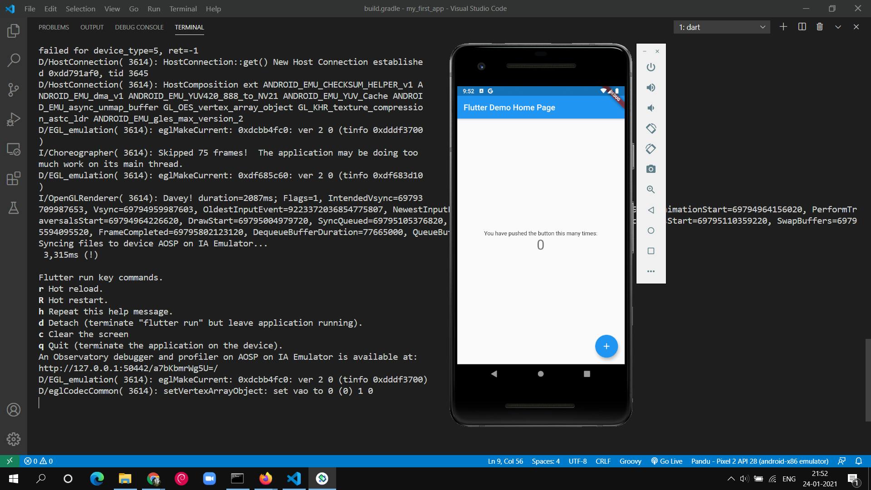This screenshot has width=871, height=490.
Task: Open the Help menu
Action: click(213, 9)
